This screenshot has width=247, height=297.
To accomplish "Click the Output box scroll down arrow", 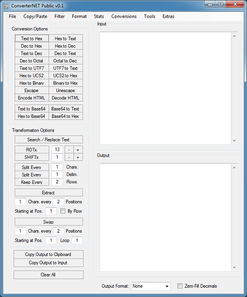I will tap(234, 267).
